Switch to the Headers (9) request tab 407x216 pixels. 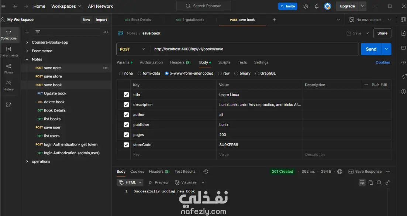tap(180, 62)
